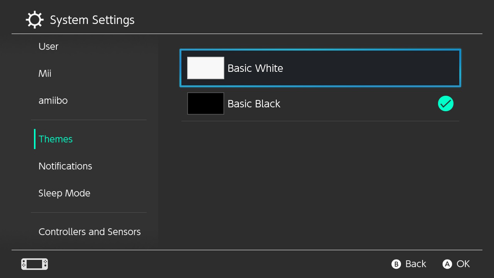
Task: Open the amiibo settings section
Action: (x=53, y=100)
